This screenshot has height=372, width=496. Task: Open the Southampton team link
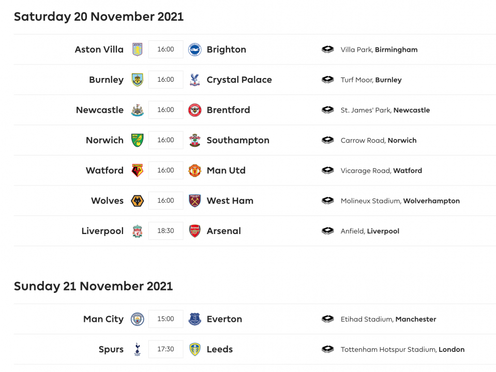tap(238, 140)
